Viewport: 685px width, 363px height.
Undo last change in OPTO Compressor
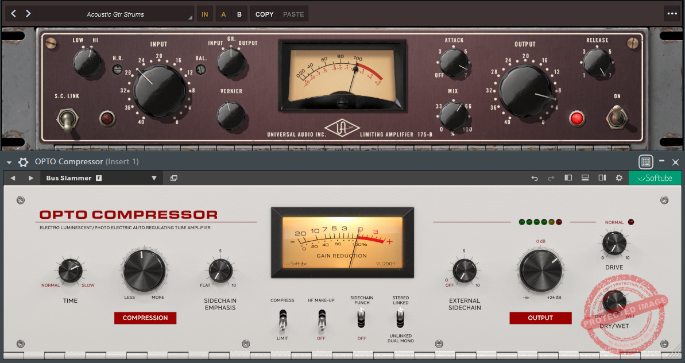(x=535, y=178)
